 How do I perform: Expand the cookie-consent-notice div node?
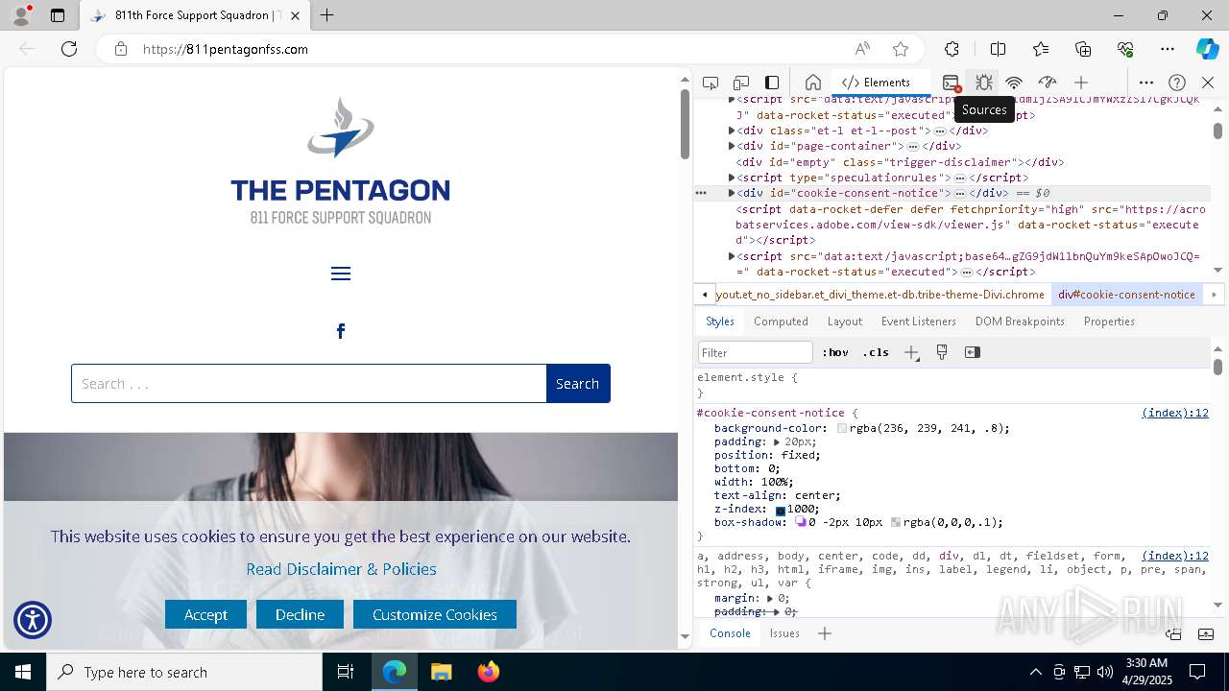tap(732, 193)
